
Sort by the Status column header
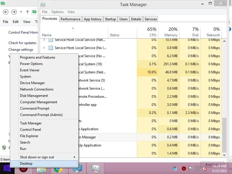[x=122, y=32]
